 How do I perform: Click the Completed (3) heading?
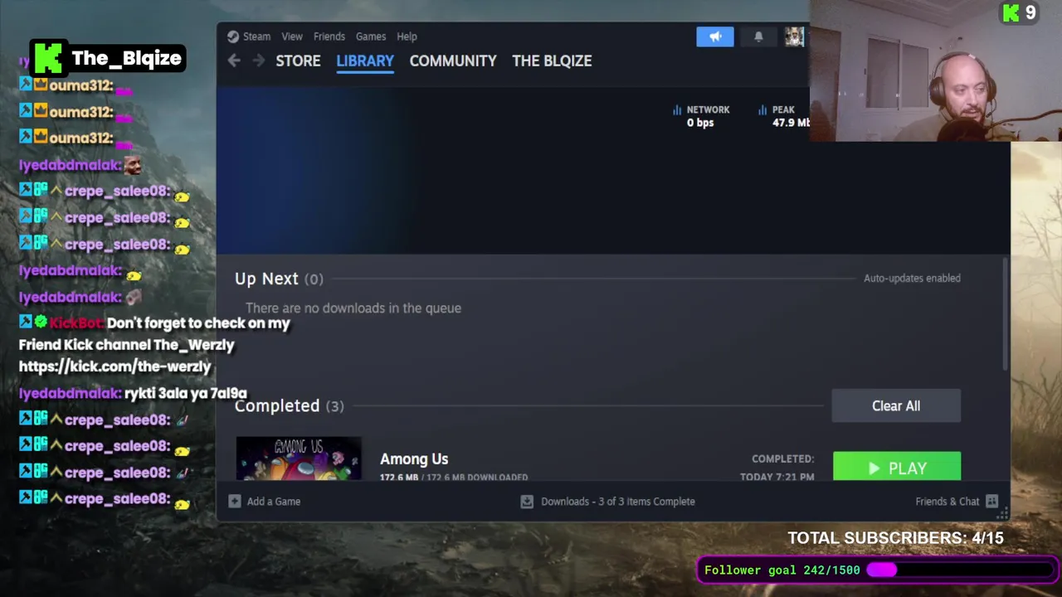pyautogui.click(x=289, y=405)
